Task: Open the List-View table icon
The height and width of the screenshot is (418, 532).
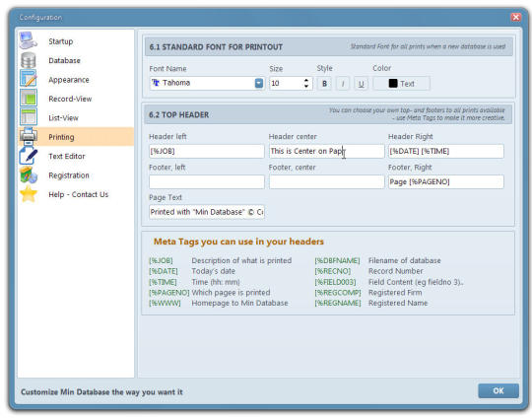Action: (x=29, y=117)
